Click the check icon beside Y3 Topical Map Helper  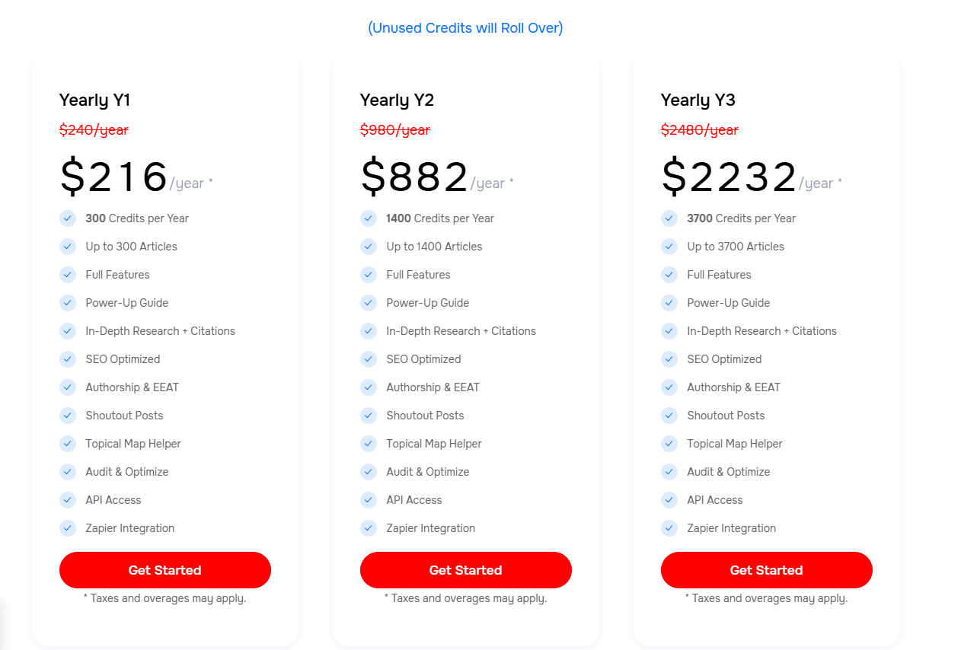[669, 444]
